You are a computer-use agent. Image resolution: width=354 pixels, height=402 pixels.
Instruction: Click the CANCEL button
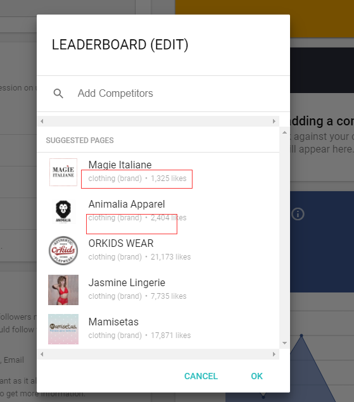(x=201, y=376)
